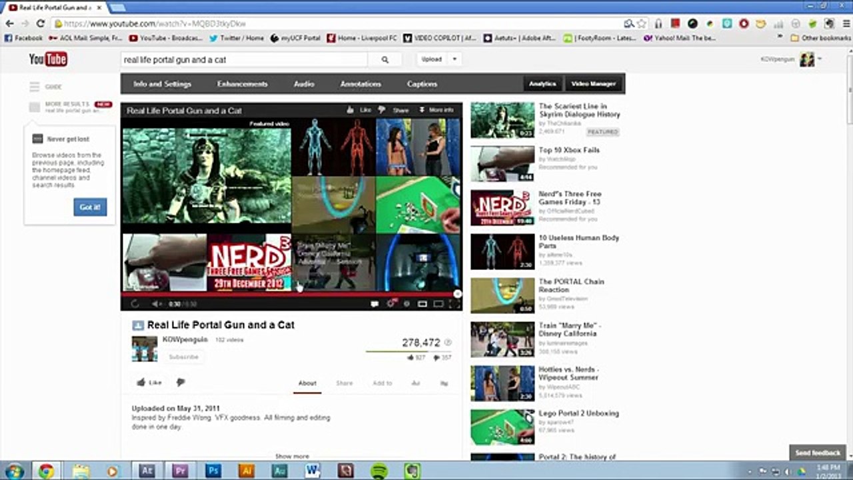Open Spotify from the taskbar

379,471
